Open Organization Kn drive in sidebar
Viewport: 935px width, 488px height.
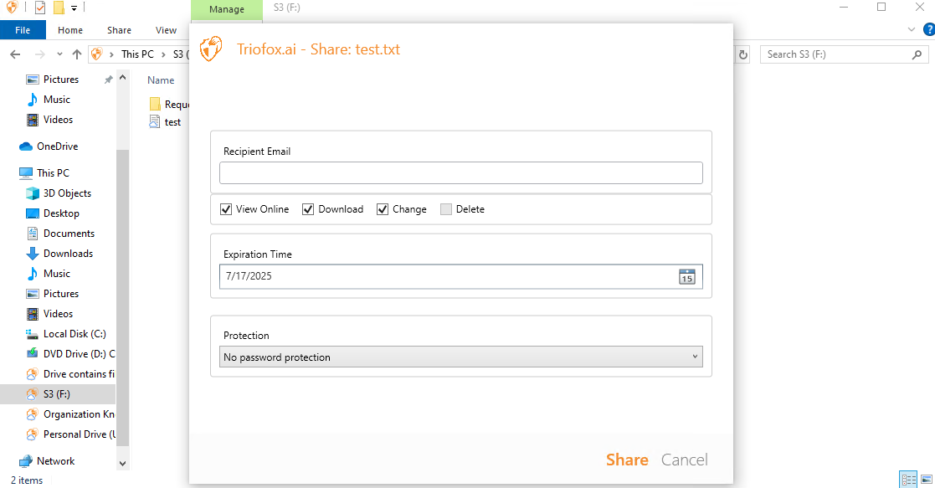tap(70, 414)
